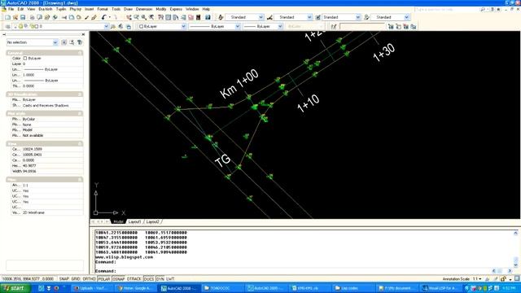This screenshot has height=293, width=521.
Task: Click the Zoom Window icon
Action: 144,17
